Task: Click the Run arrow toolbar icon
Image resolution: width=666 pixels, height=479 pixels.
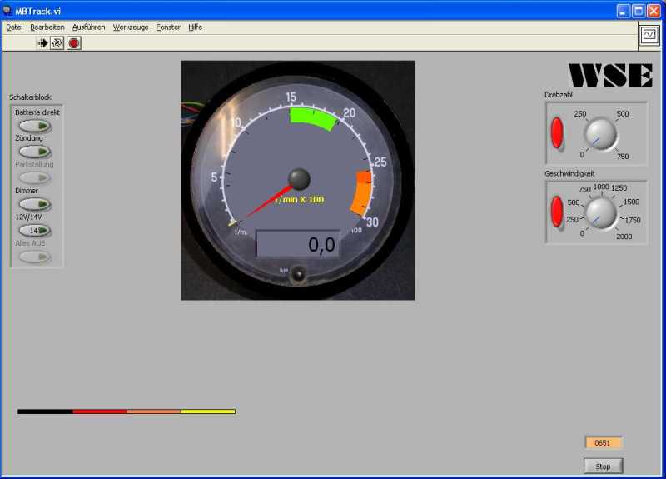Action: (43, 43)
